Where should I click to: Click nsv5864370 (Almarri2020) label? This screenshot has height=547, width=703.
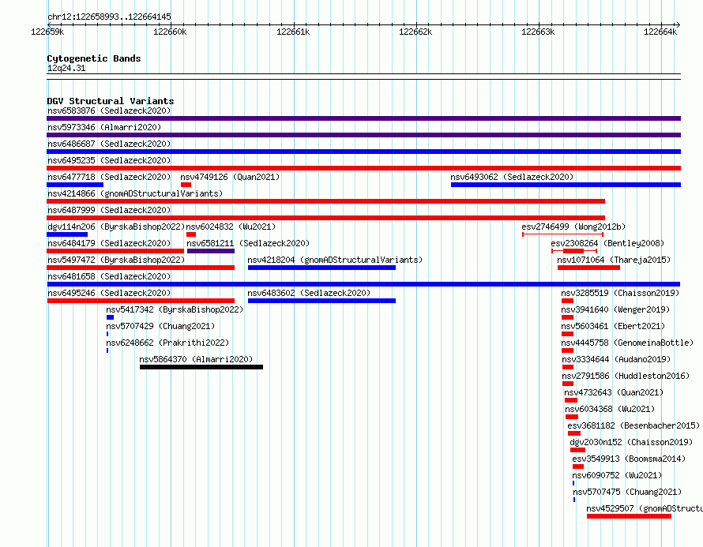[196, 359]
